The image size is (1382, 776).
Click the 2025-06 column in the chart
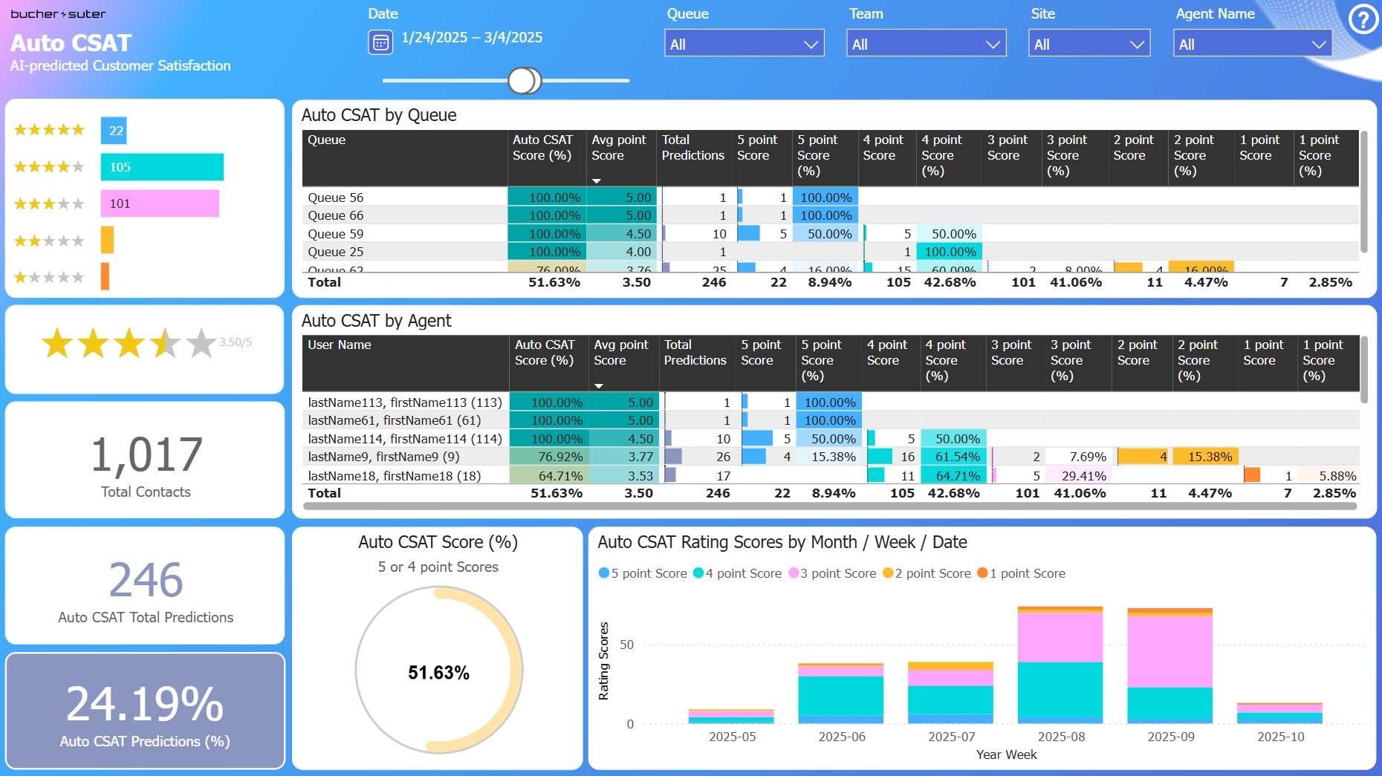pyautogui.click(x=841, y=693)
